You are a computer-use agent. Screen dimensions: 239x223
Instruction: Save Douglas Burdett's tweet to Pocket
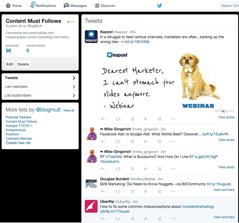click(132, 191)
